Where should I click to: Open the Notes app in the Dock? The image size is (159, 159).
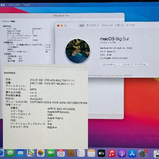91,153
